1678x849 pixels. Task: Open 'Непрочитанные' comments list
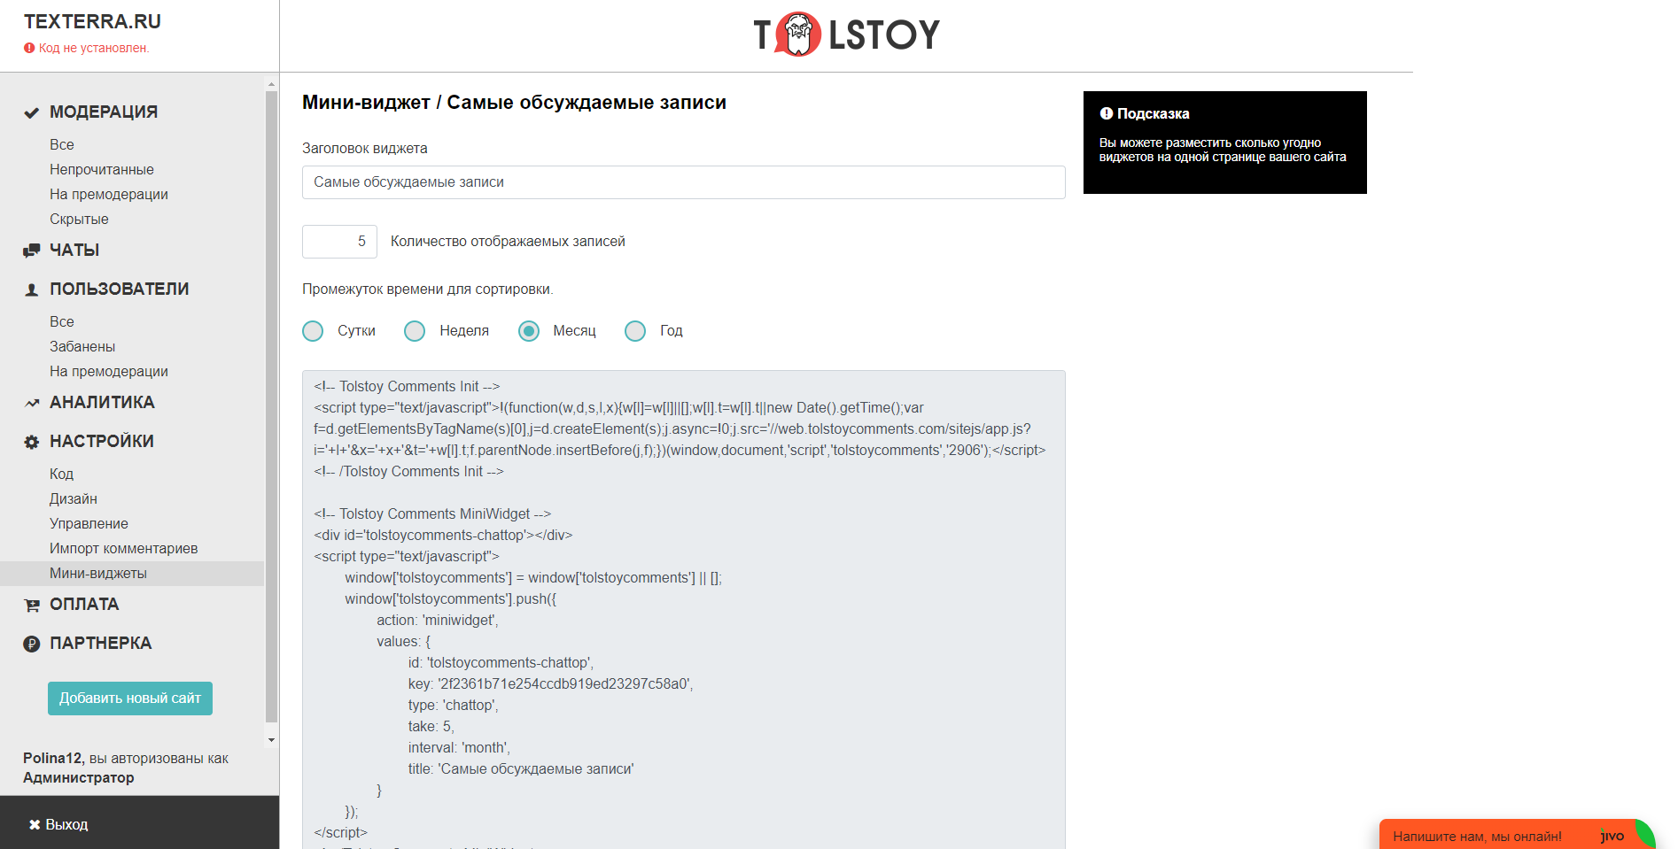102,169
